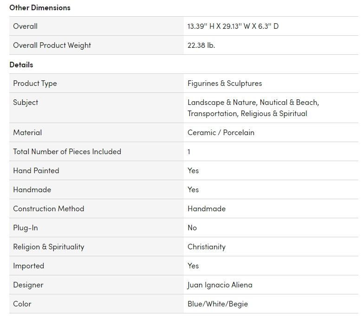Screen dimensions: 363x319
Task: Click the Imported row label
Action: coord(29,266)
